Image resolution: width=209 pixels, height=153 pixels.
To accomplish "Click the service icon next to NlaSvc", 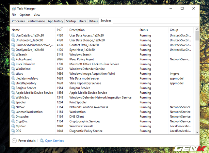I will (x=13, y=107).
